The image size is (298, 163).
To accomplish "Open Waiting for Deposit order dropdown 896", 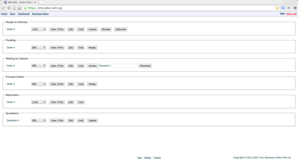I will tap(39, 66).
